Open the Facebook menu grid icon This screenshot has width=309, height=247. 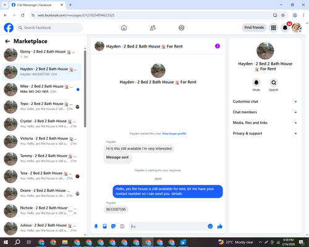(x=273, y=28)
